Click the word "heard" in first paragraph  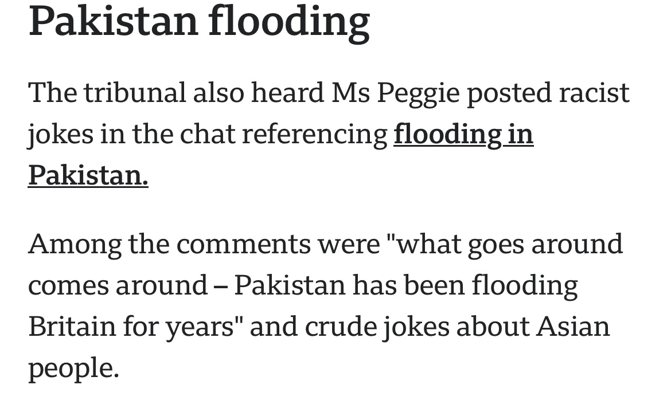point(286,93)
